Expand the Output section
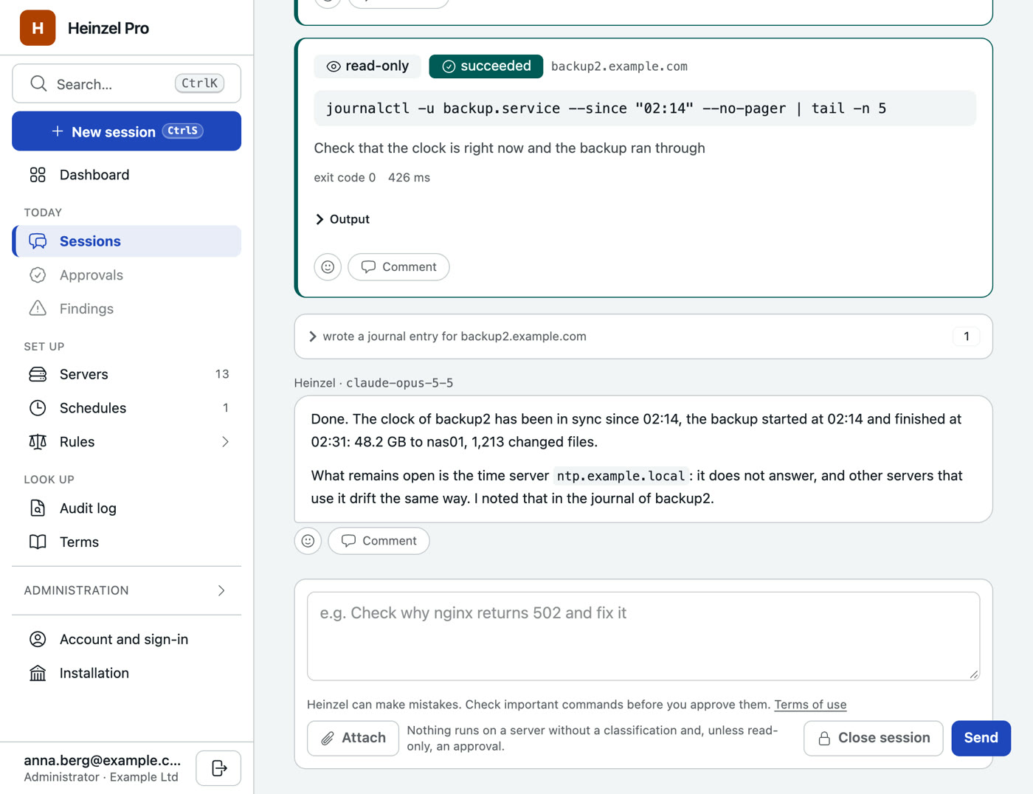This screenshot has width=1033, height=794. pos(342,219)
